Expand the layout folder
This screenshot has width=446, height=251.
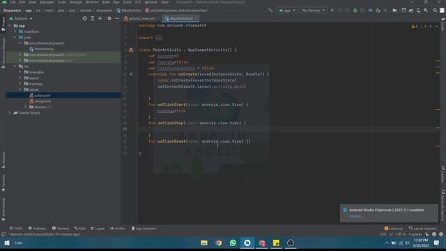pos(20,78)
